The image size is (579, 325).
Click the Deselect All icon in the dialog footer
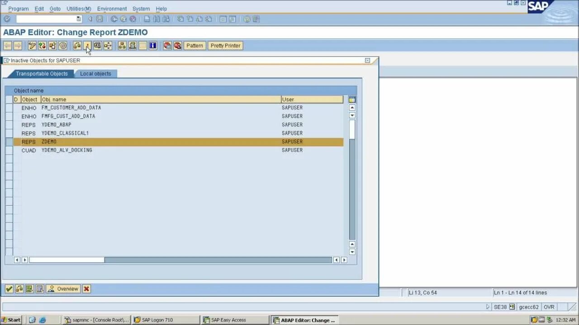[x=39, y=289]
